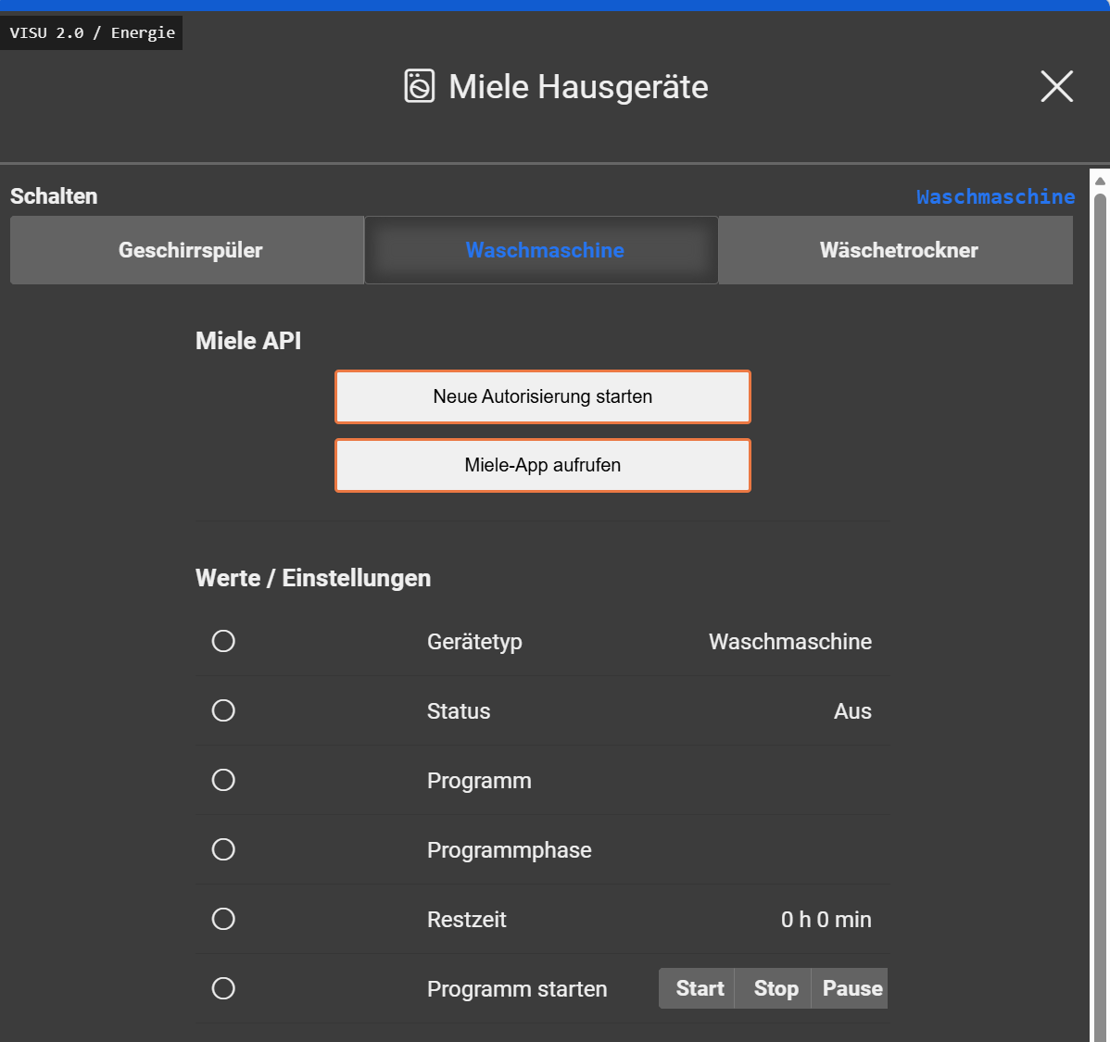Click the circle icon beside Programm
The width and height of the screenshot is (1110, 1042).
(x=223, y=780)
